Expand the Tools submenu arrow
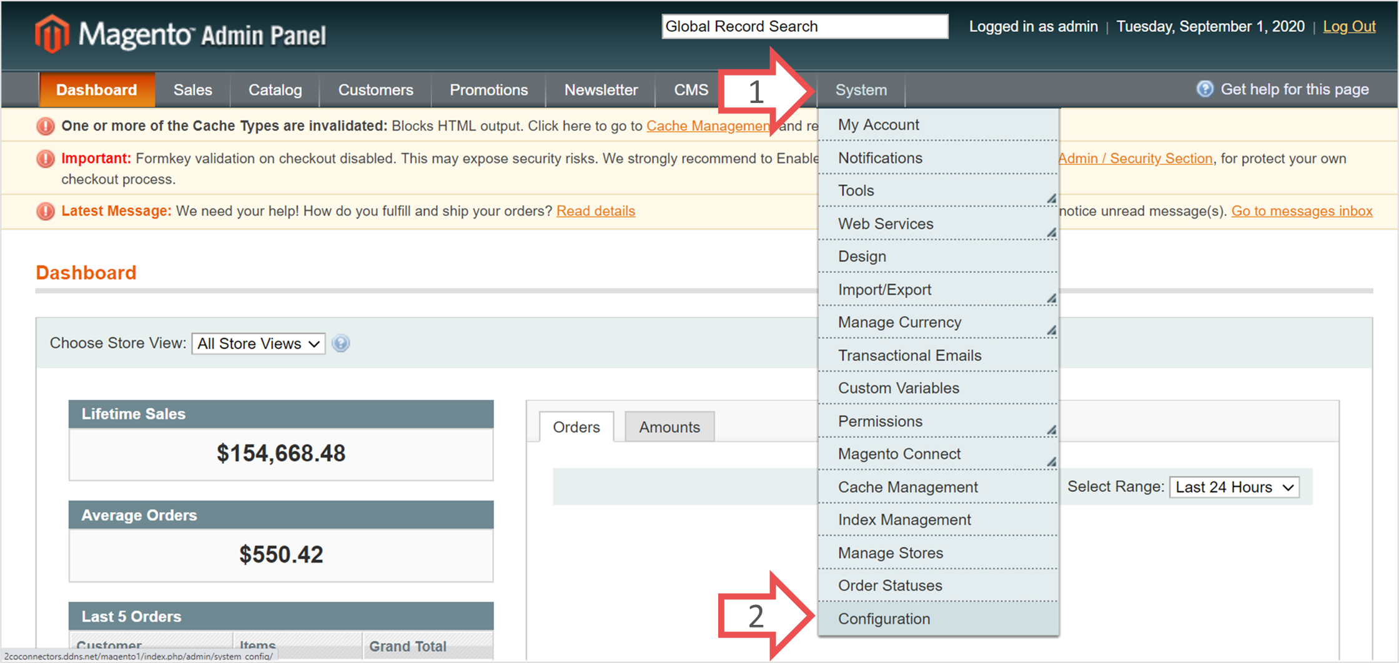Screen dimensions: 1399x663 point(1052,199)
